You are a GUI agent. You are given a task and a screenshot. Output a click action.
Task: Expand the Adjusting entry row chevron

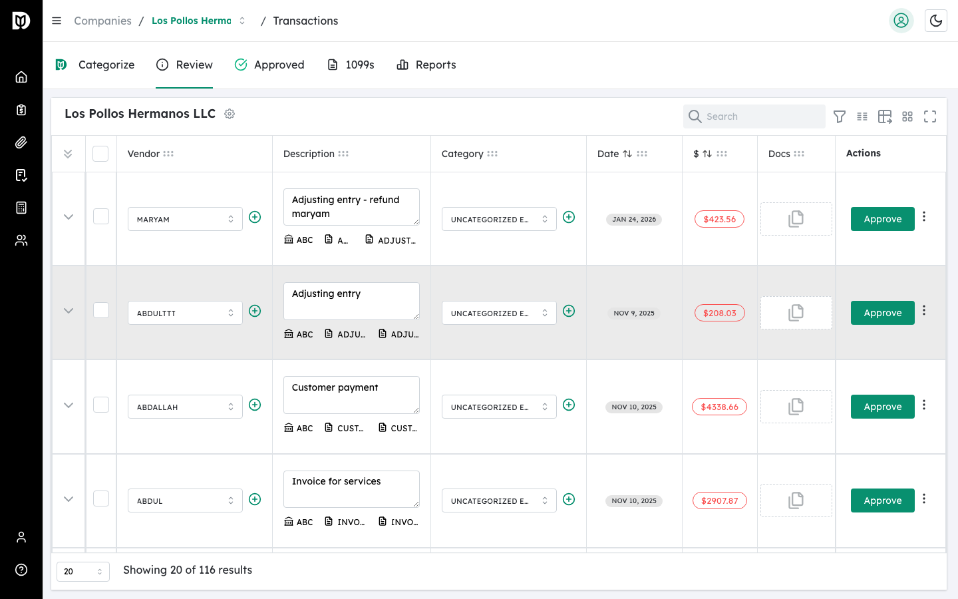click(69, 310)
